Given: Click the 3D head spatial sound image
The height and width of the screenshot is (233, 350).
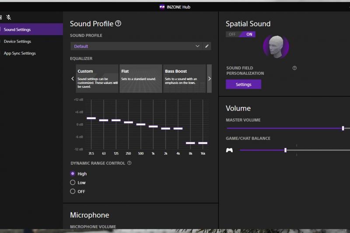Looking at the screenshot, I should [276, 46].
